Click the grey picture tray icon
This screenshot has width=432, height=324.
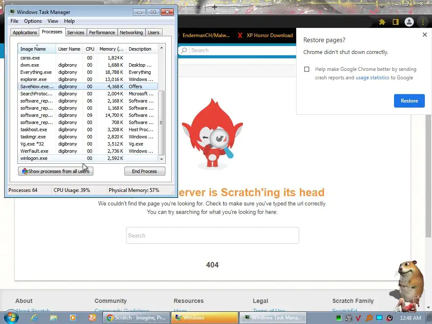pos(349,318)
